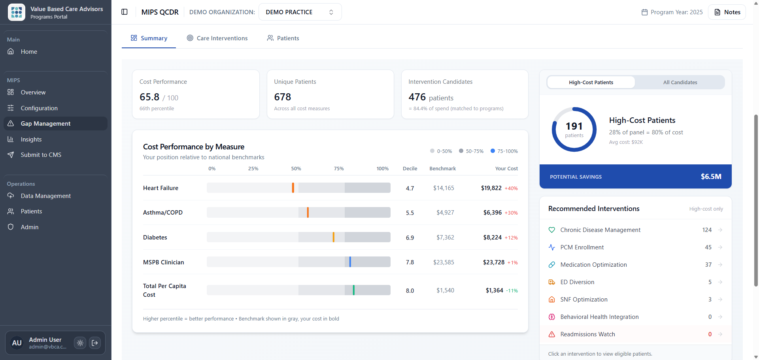Switch to High-Cost Patients segment
This screenshot has height=360, width=759.
pos(591,82)
